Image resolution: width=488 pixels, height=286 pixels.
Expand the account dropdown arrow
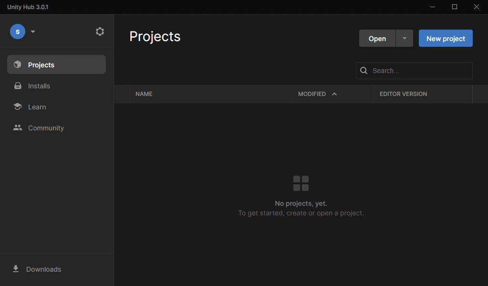[33, 32]
